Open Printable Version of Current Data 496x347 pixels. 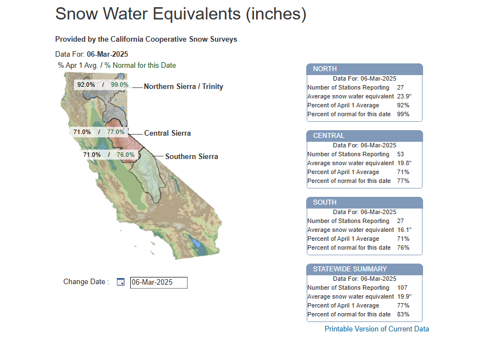point(376,329)
